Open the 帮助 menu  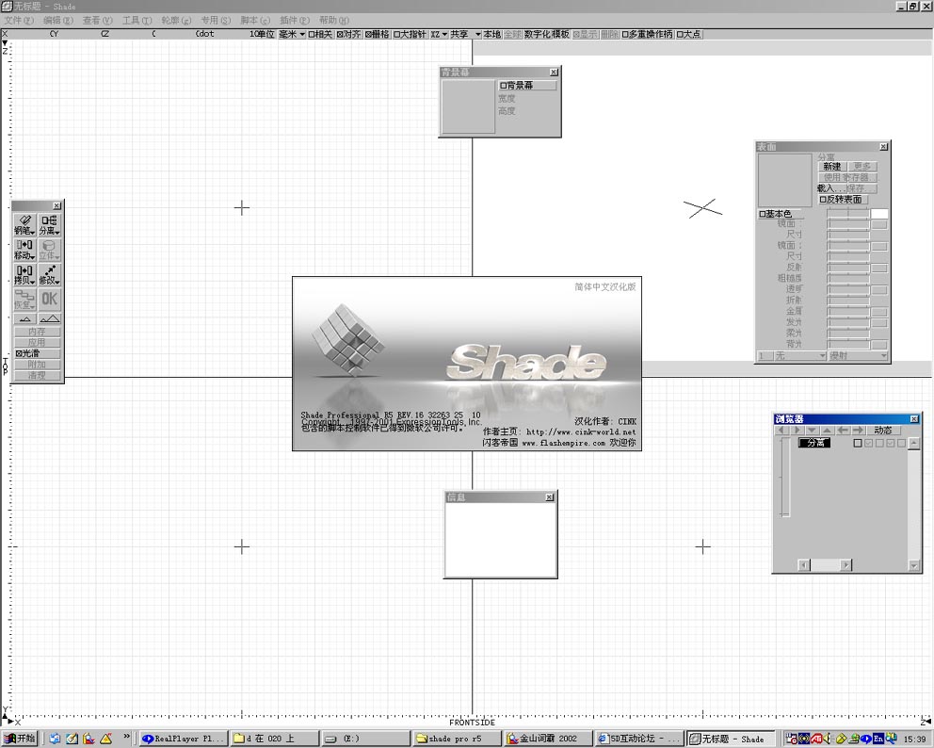[x=334, y=21]
